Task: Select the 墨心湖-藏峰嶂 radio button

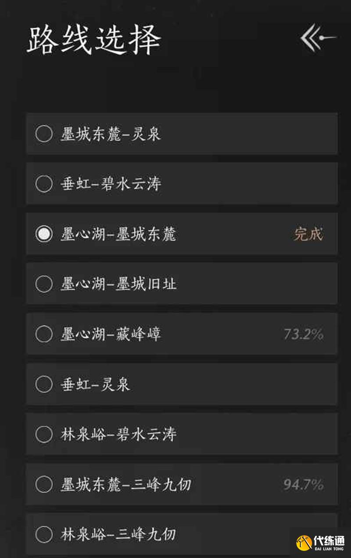Action: [x=44, y=334]
